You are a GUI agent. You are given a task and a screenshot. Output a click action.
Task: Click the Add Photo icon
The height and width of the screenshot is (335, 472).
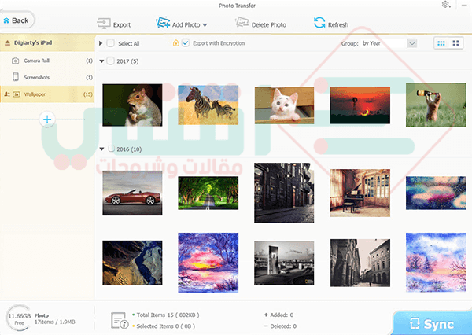(163, 23)
